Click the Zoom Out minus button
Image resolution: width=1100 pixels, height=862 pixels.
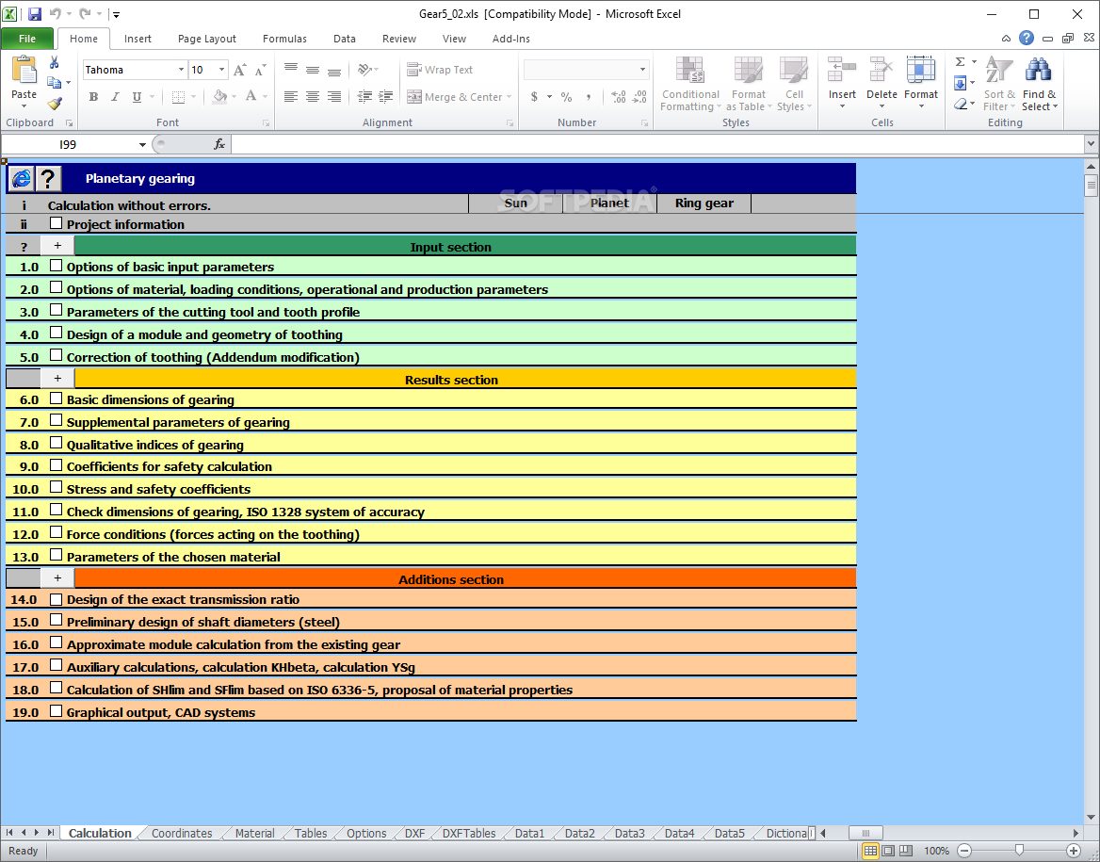[x=964, y=851]
